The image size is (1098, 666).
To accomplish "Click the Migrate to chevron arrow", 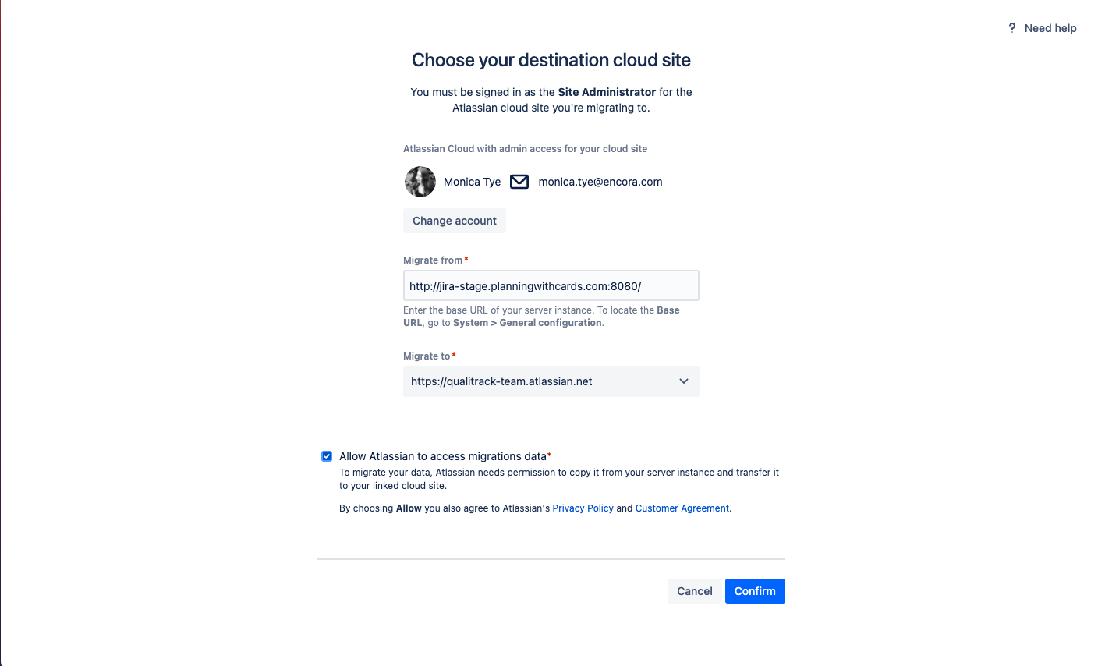I will pyautogui.click(x=684, y=381).
